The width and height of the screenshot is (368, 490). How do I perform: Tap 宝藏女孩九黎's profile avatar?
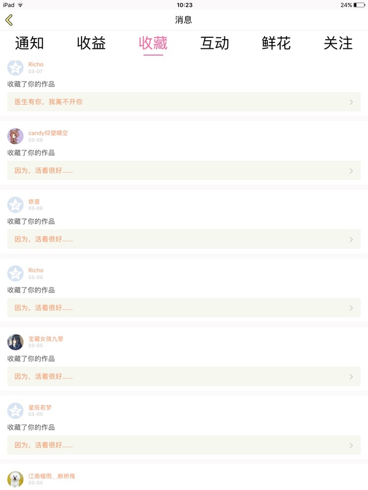(16, 342)
